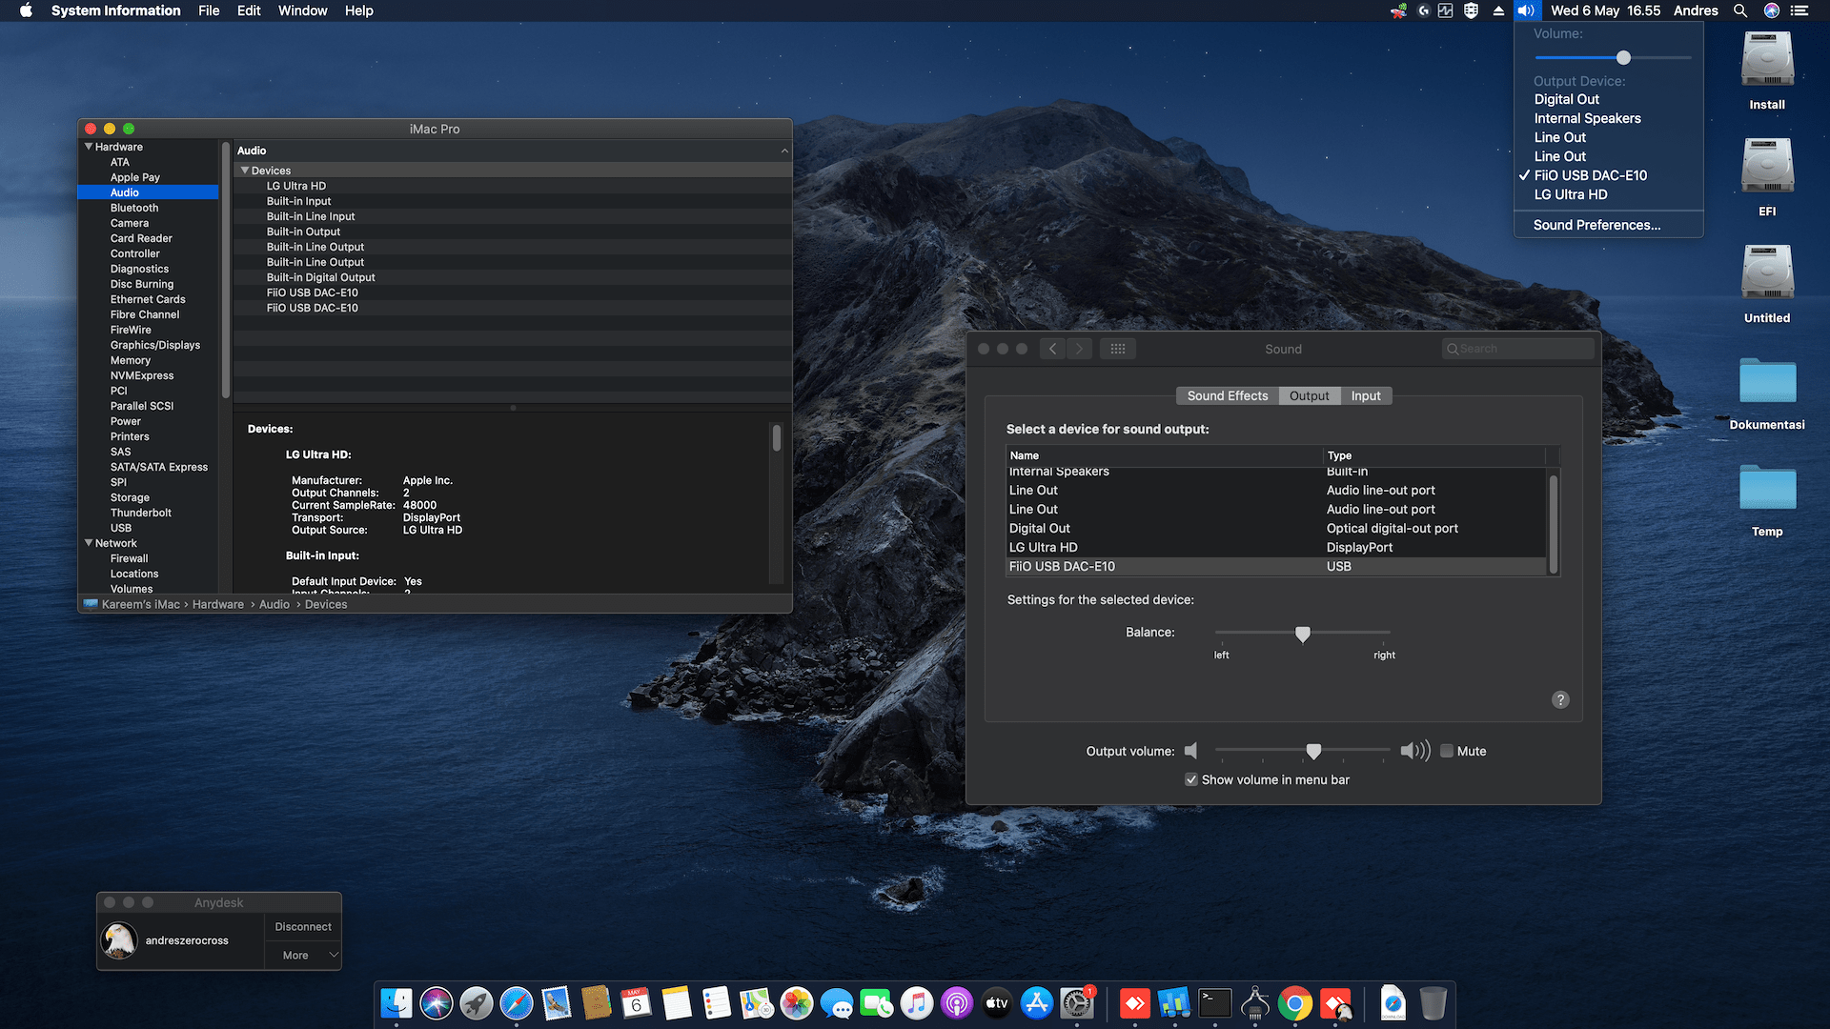Open the Window menu
Image resolution: width=1830 pixels, height=1029 pixels.
[302, 10]
